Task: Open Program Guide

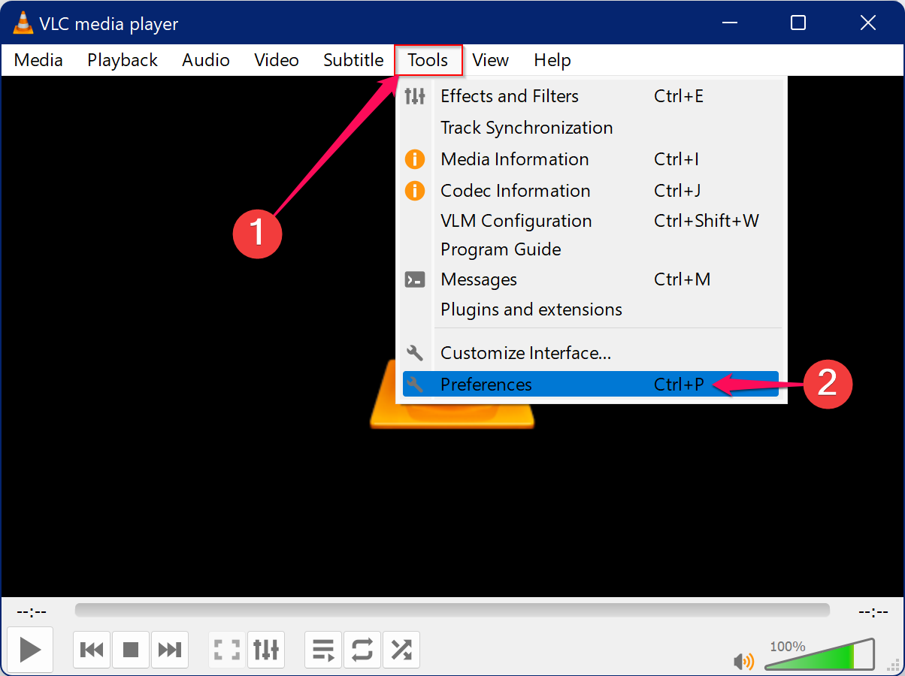Action: click(x=591, y=249)
